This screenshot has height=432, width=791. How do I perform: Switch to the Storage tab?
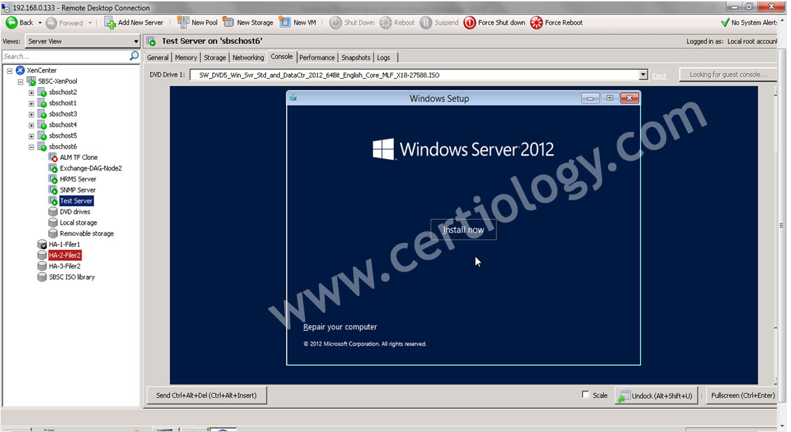click(215, 57)
